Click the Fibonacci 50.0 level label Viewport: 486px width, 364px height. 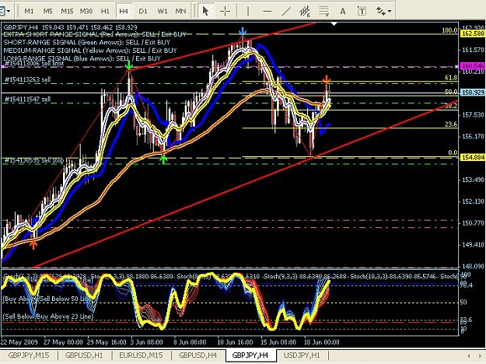click(x=451, y=92)
